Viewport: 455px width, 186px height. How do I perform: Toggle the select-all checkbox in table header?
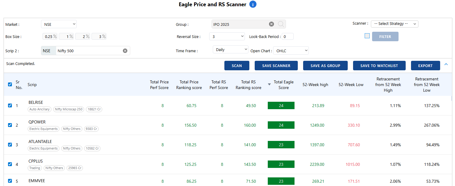point(10,85)
